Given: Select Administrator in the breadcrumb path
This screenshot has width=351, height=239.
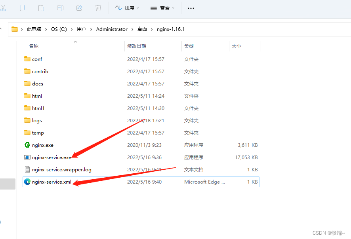Looking at the screenshot, I should pyautogui.click(x=112, y=29).
